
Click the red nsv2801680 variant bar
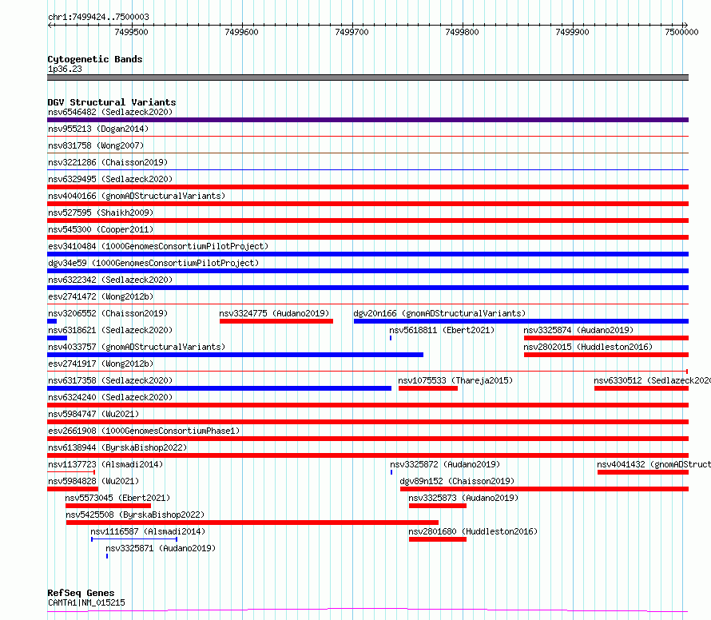click(438, 539)
